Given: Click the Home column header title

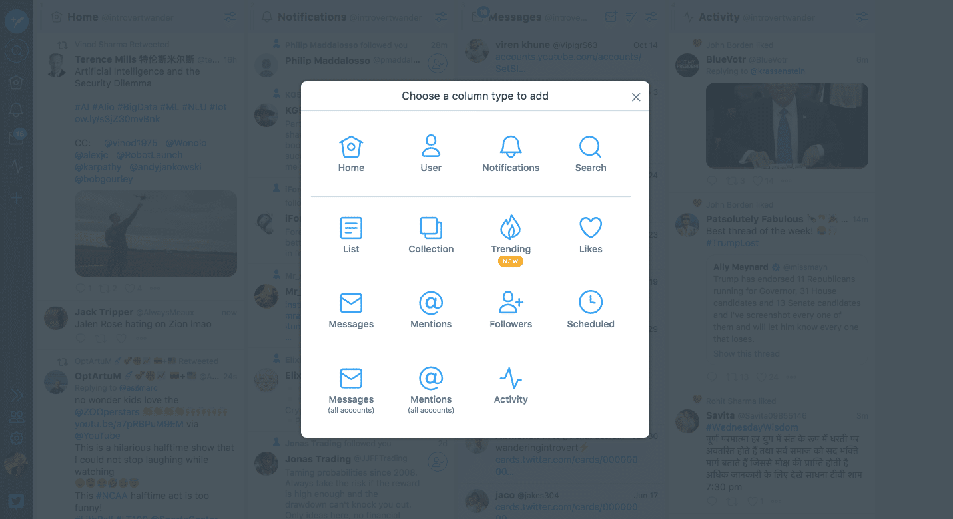Looking at the screenshot, I should pos(83,17).
